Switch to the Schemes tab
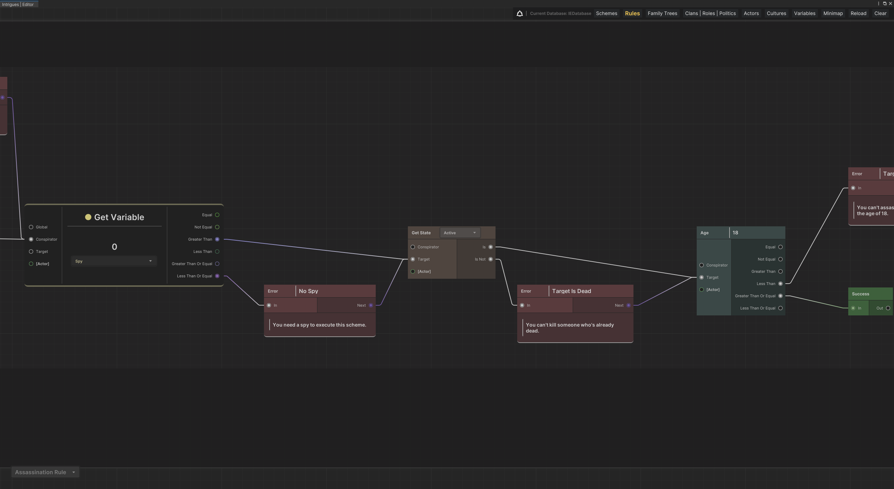 (x=607, y=13)
